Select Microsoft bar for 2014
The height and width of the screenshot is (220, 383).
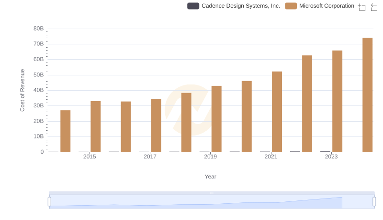(66, 131)
